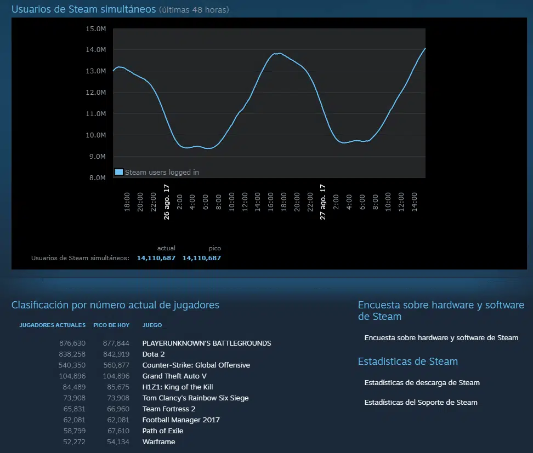Viewport: 533px width, 453px height.
Task: Click the current players value 58,799
Action: click(x=75, y=431)
